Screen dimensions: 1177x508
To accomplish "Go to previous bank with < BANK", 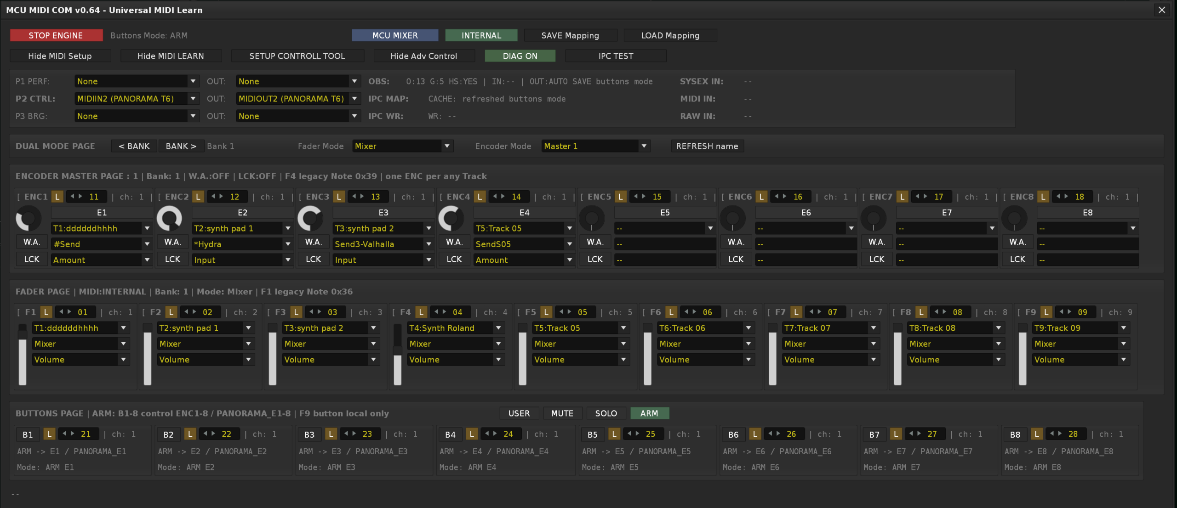I will click(x=134, y=146).
